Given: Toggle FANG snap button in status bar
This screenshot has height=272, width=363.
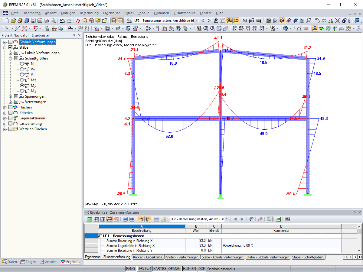Looking at the screenshot, I should pyautogui.click(x=130, y=269).
